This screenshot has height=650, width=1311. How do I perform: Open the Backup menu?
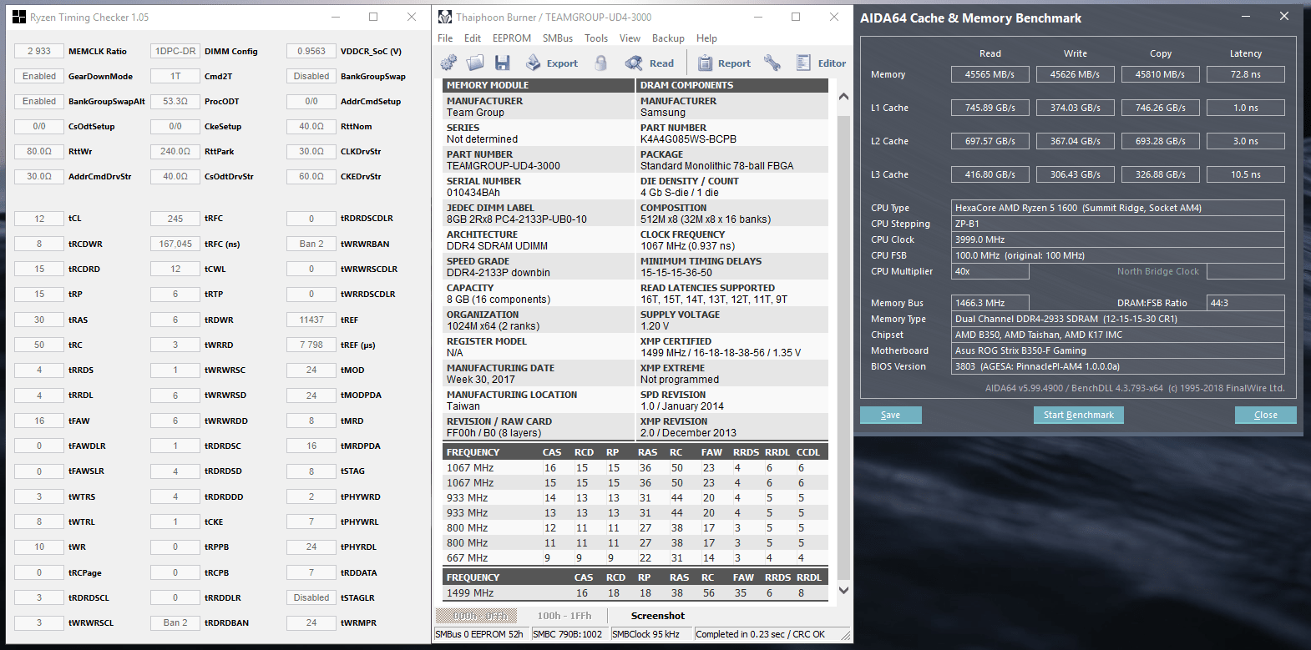pos(668,38)
